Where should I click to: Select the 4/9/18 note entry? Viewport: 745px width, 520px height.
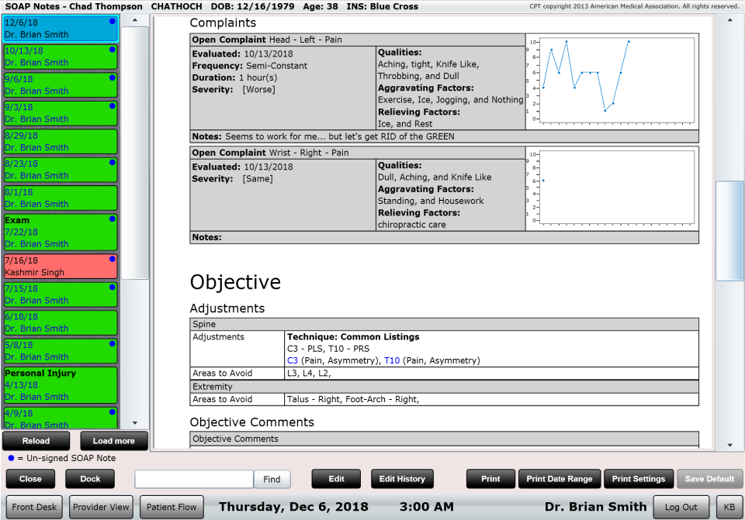60,418
